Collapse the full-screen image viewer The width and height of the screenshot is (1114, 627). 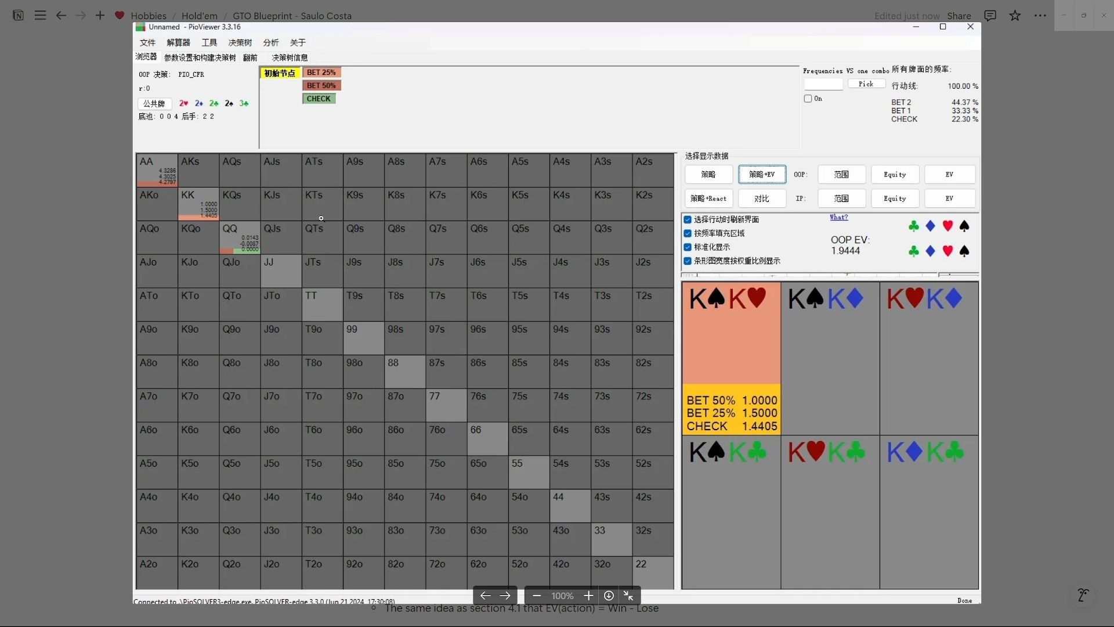tap(628, 596)
